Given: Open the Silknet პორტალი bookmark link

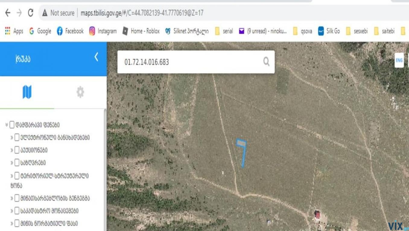Looking at the screenshot, I should coord(187,31).
